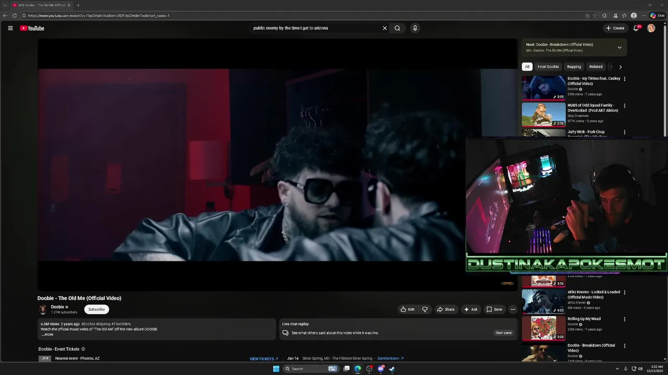This screenshot has width=668, height=375.
Task: Open the Bandsintown link
Action: (x=390, y=358)
